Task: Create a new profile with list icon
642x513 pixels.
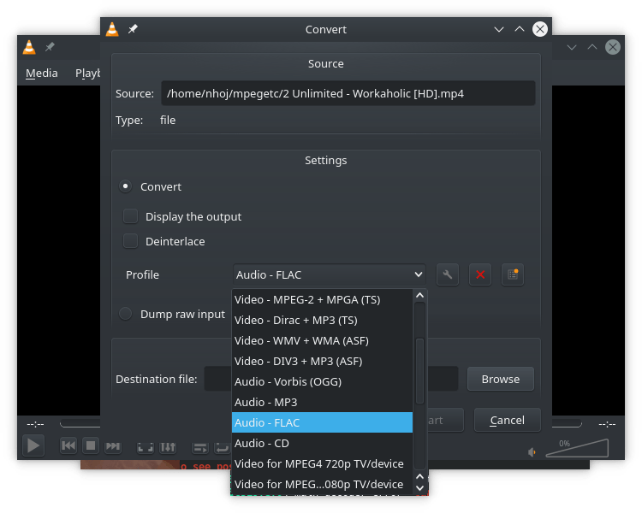Action: [x=513, y=274]
